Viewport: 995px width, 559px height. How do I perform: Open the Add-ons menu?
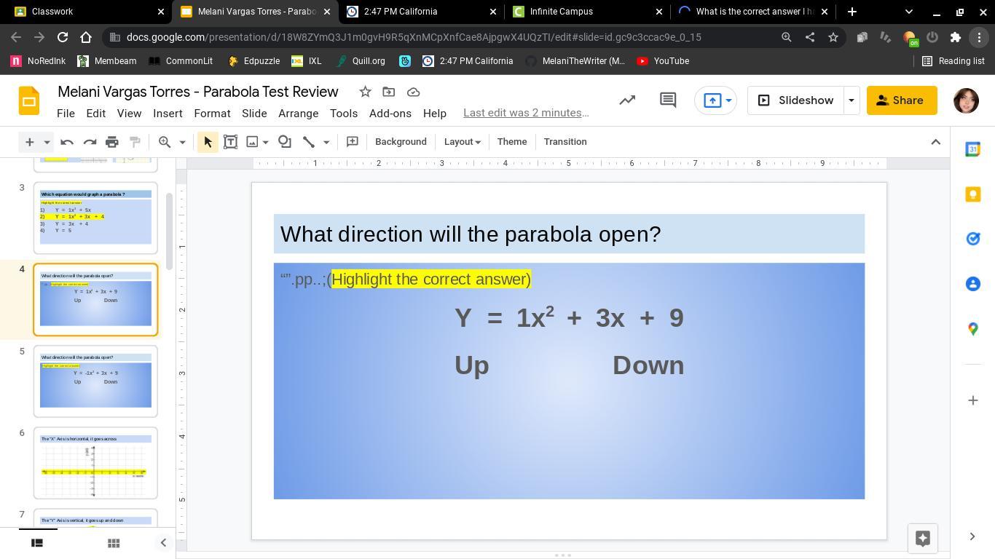point(390,114)
